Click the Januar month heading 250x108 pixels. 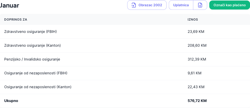(x=10, y=5)
